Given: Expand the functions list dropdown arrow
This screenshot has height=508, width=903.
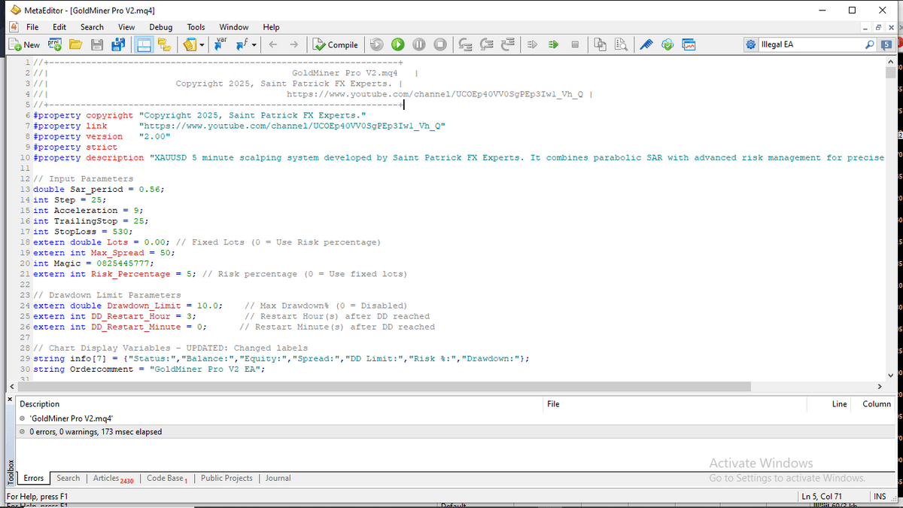Looking at the screenshot, I should (x=254, y=44).
